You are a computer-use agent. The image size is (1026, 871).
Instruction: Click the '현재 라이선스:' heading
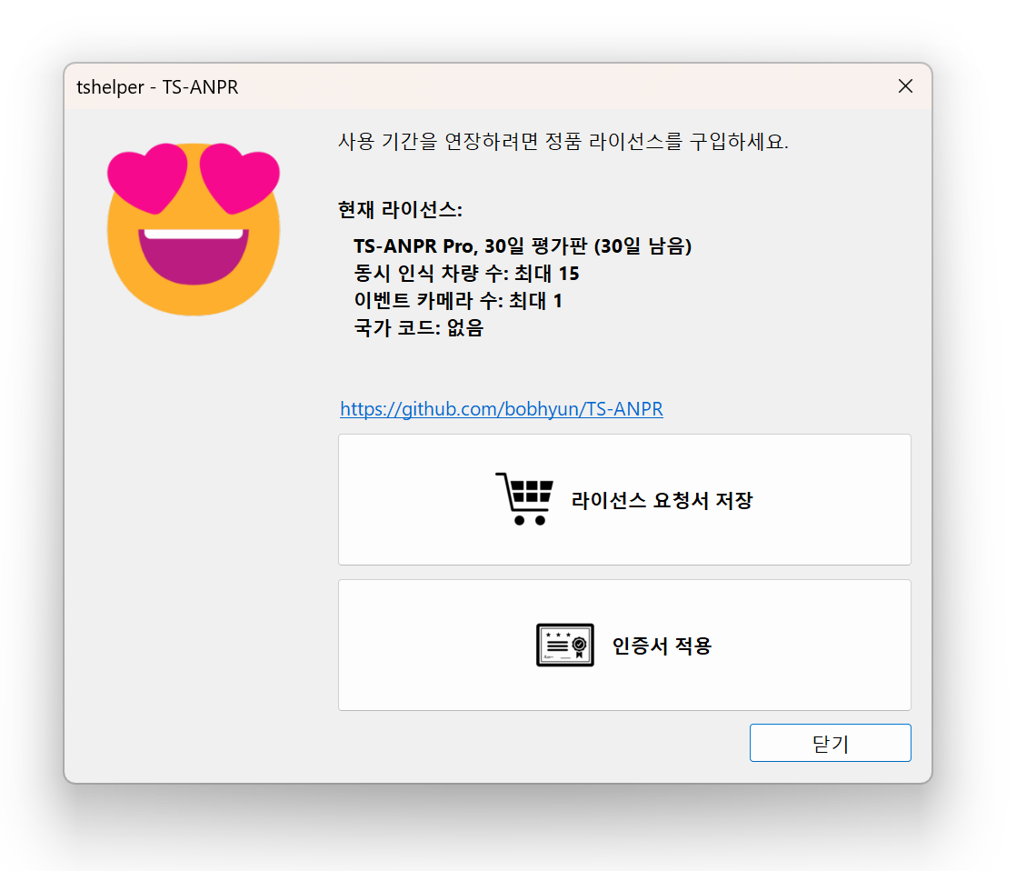[x=400, y=210]
